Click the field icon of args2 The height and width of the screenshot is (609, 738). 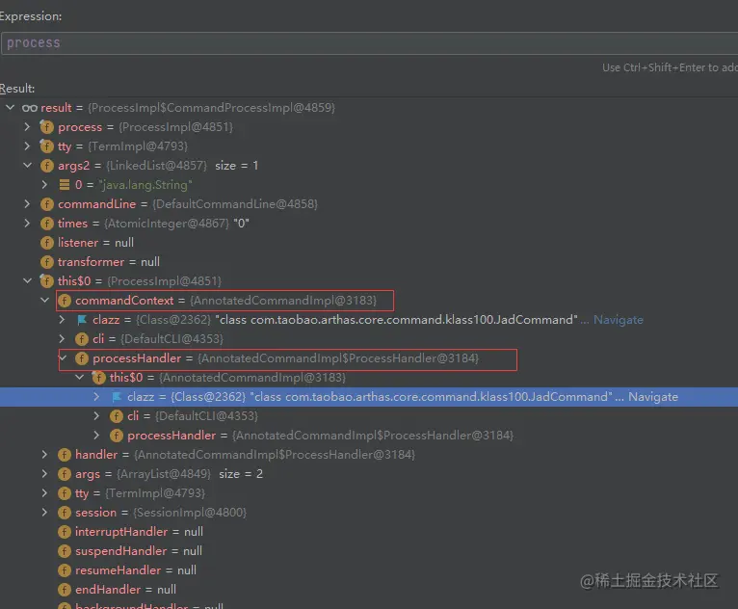[x=46, y=166]
